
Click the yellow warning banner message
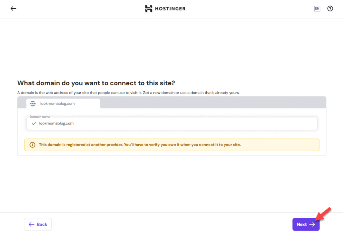point(140,145)
